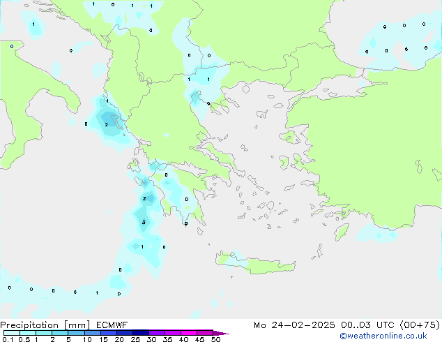442x342 pixels.
Task: Click the "3" precipitation value on the map
Action: click(x=144, y=223)
